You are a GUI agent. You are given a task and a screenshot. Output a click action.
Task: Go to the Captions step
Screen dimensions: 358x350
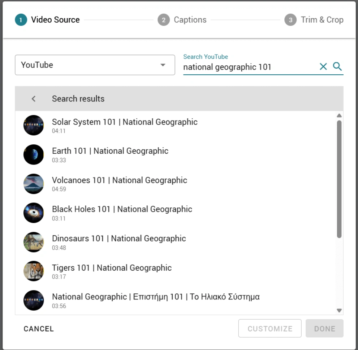click(x=182, y=20)
